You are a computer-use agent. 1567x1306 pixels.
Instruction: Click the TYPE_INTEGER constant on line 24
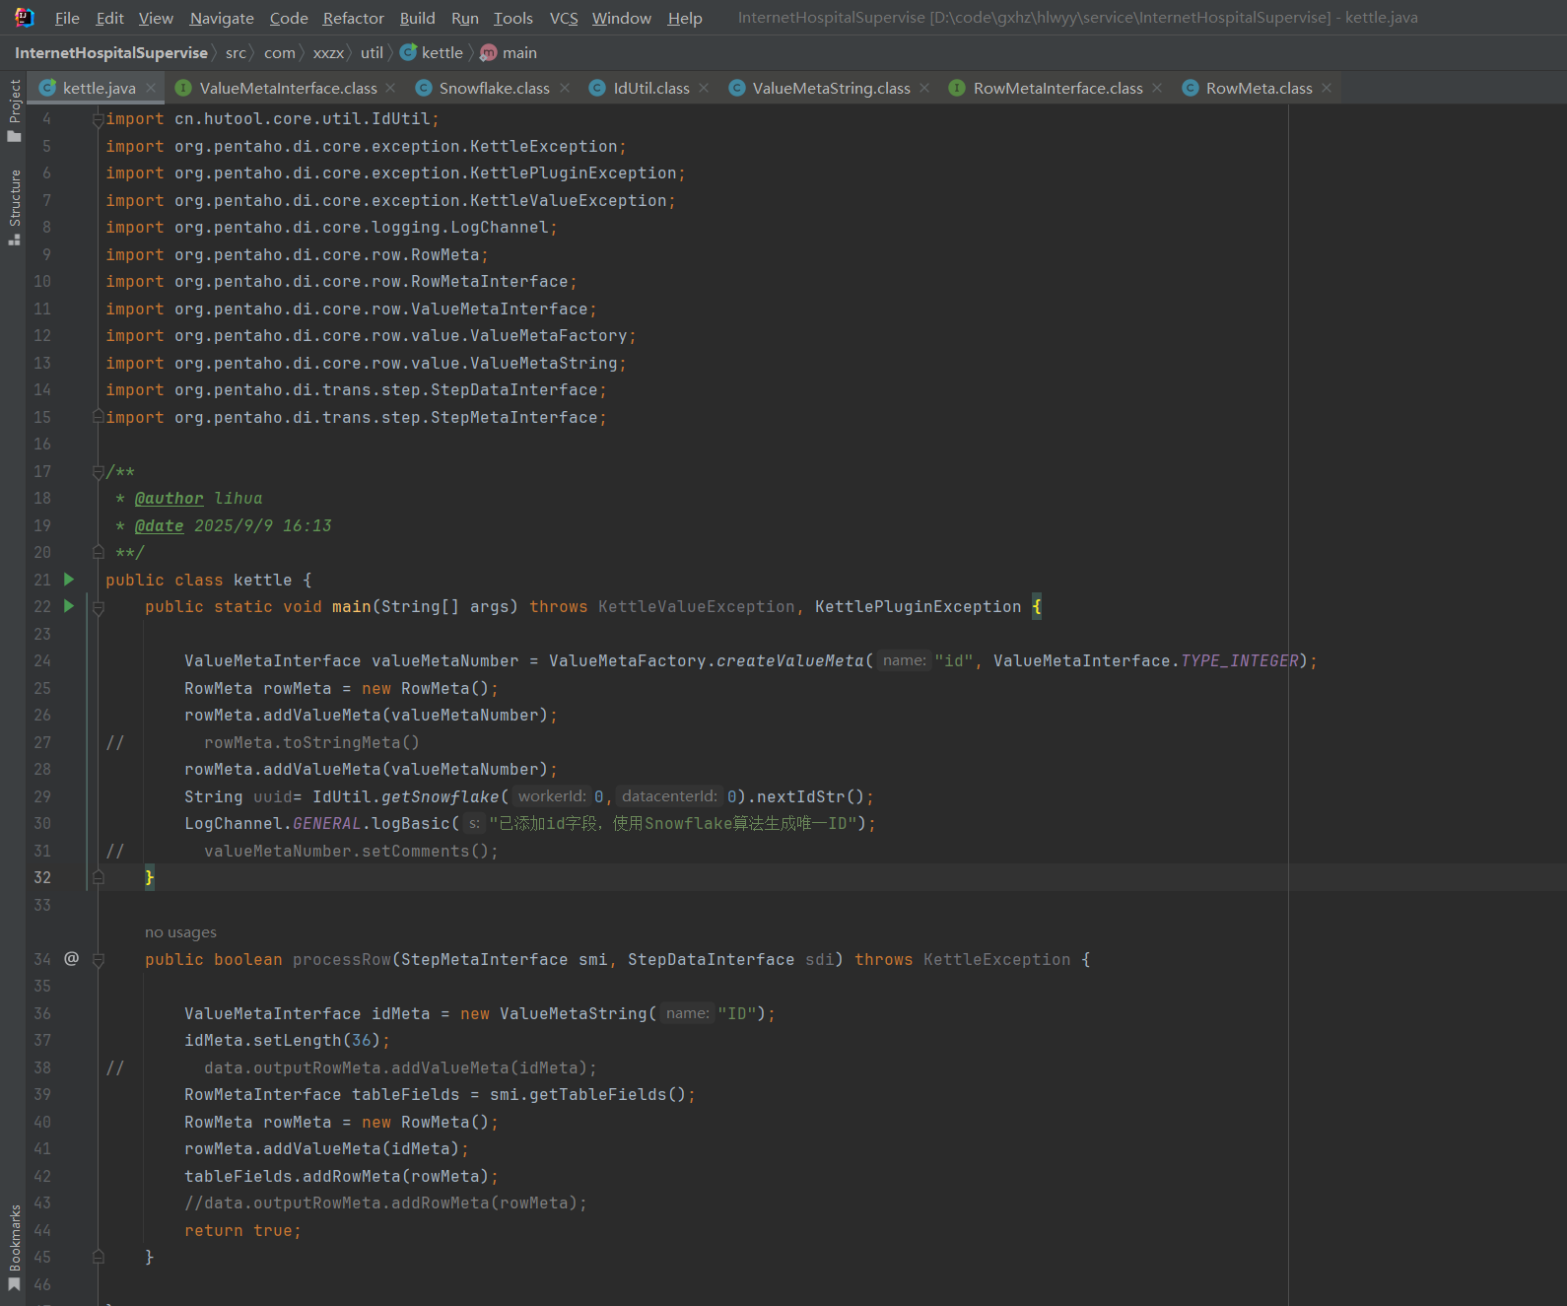pos(1239,660)
